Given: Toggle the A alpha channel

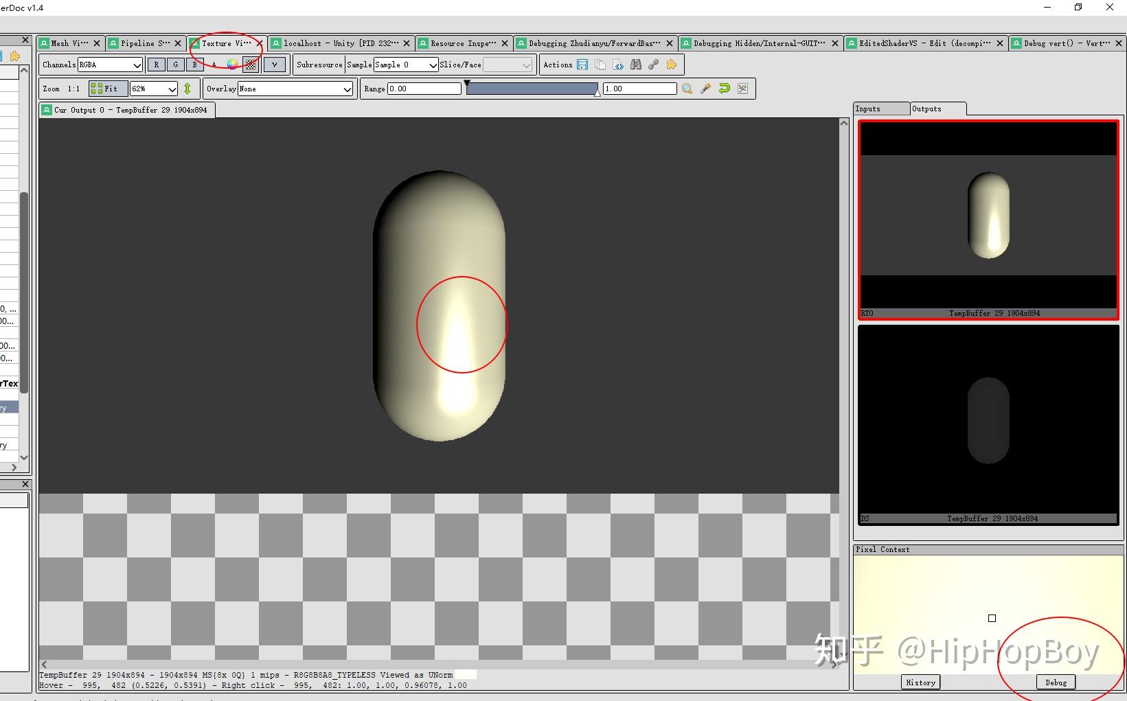Looking at the screenshot, I should pos(214,65).
